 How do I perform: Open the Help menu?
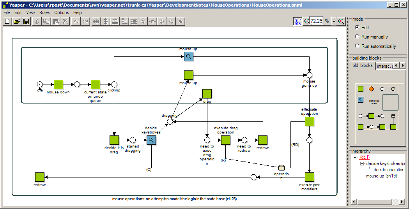pyautogui.click(x=78, y=12)
